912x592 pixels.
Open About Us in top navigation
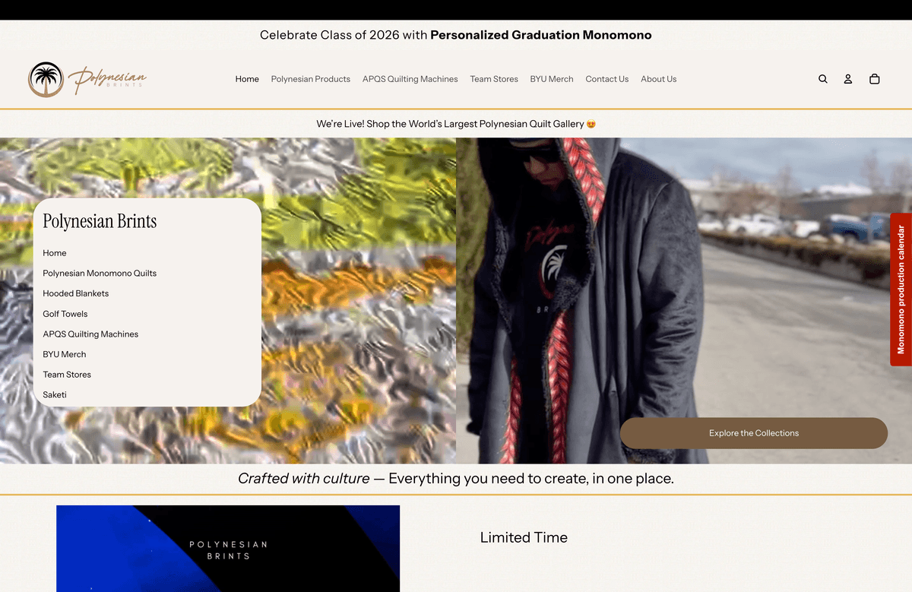click(x=659, y=79)
